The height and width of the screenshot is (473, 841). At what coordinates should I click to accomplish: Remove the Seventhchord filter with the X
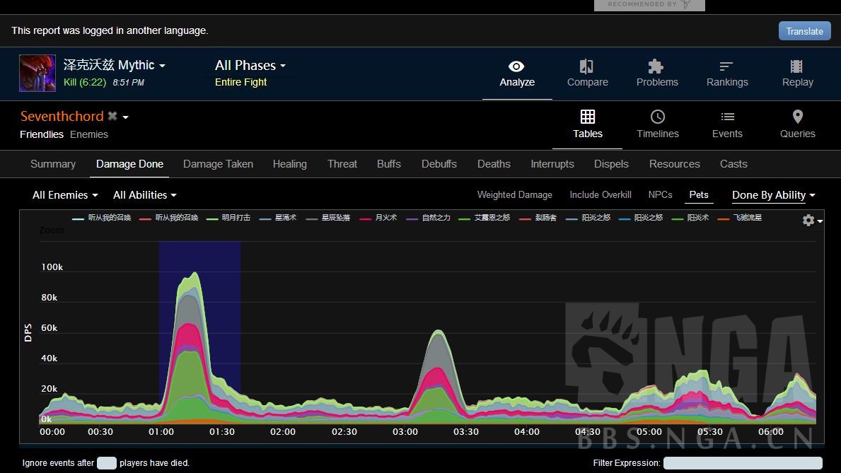click(112, 116)
